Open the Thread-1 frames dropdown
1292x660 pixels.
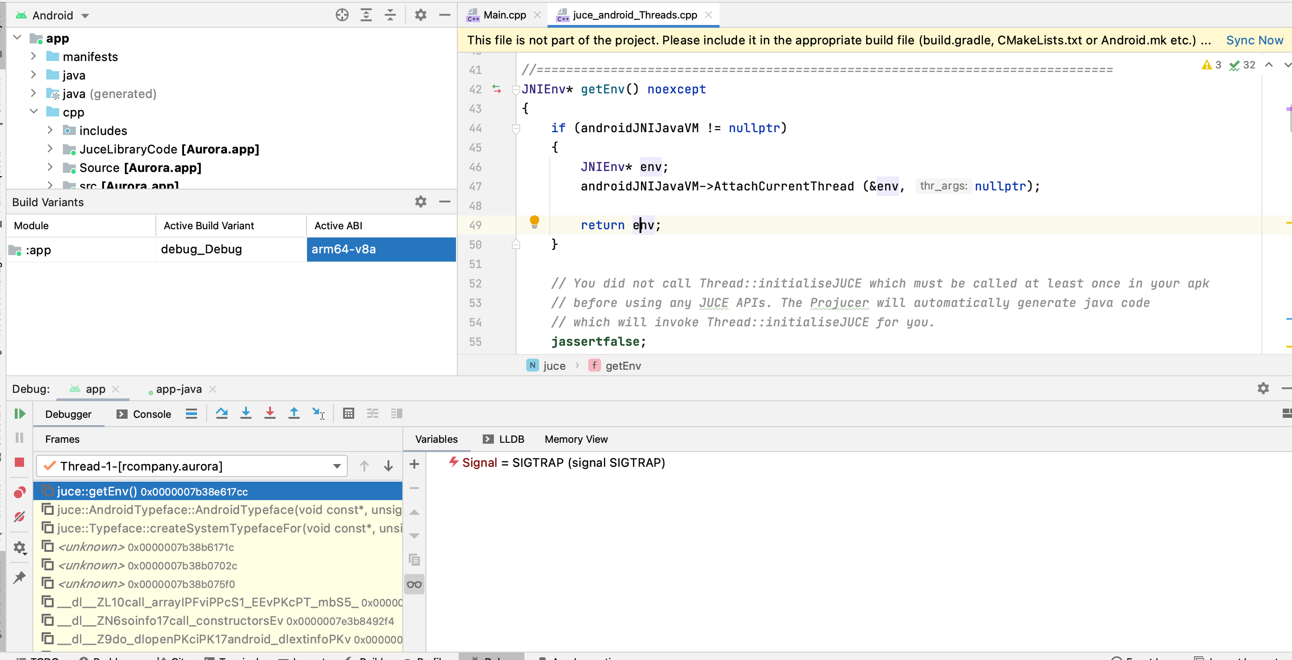(337, 466)
